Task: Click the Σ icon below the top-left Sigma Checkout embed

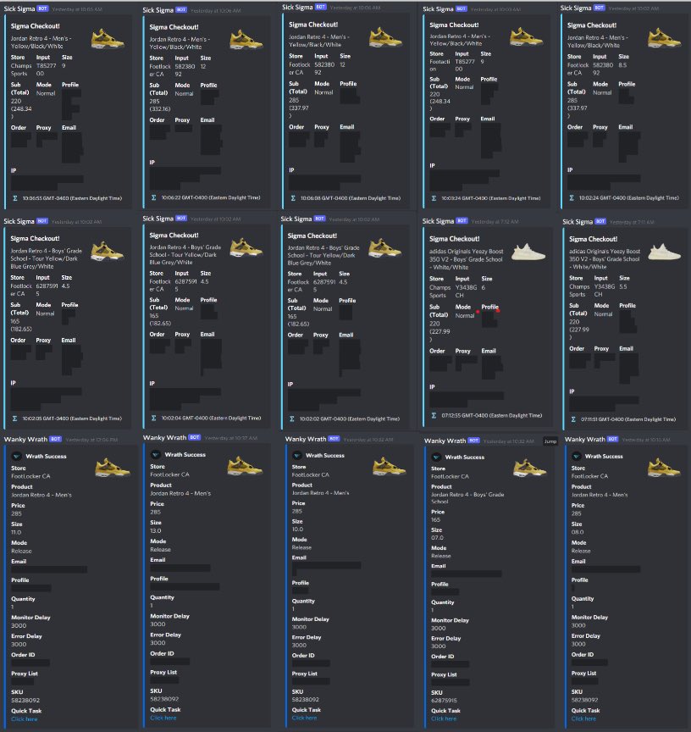Action: pos(13,197)
